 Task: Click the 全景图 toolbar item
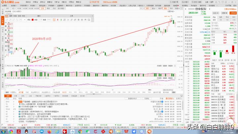pos(4,6)
